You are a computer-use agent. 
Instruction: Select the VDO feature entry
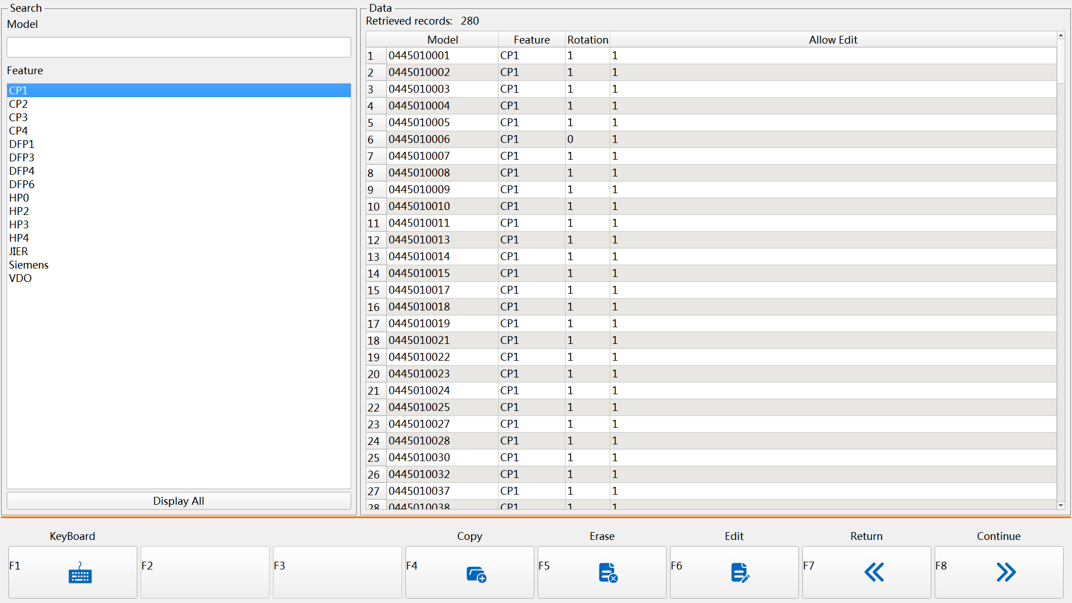[20, 278]
